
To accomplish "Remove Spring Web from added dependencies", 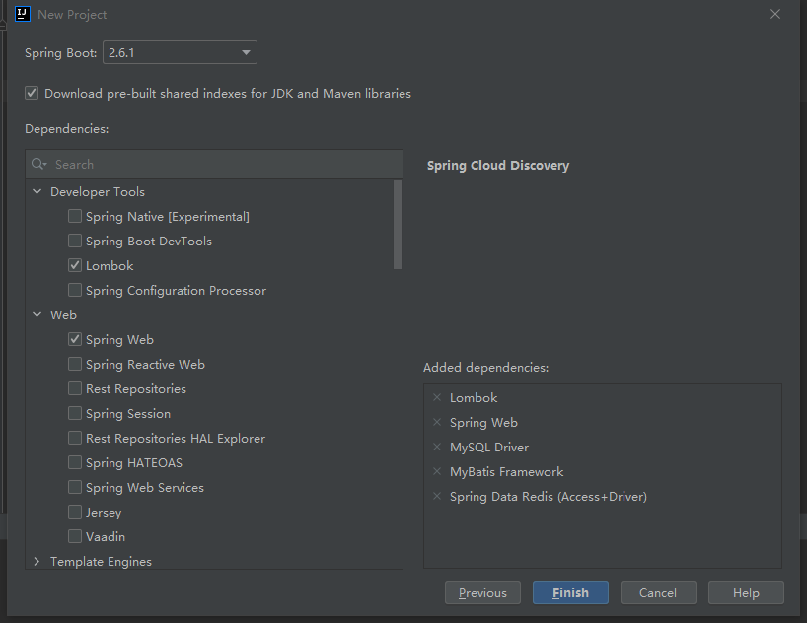I will tap(437, 422).
